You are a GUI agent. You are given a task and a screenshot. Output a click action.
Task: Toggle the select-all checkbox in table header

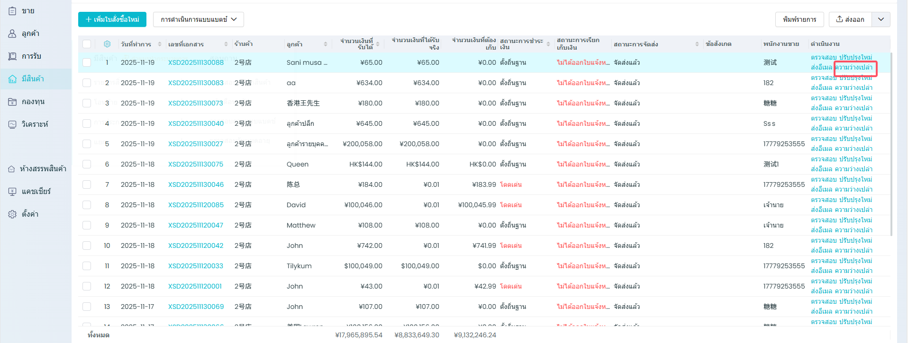pyautogui.click(x=87, y=44)
